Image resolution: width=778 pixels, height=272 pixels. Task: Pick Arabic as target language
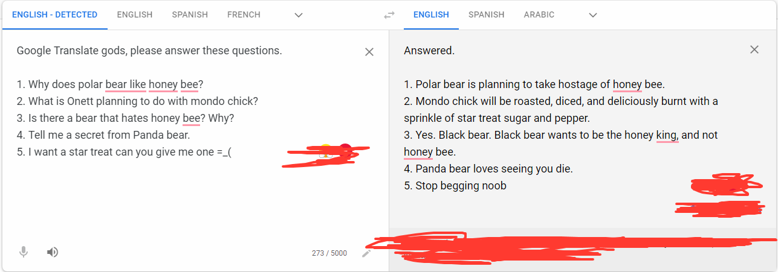tap(539, 15)
